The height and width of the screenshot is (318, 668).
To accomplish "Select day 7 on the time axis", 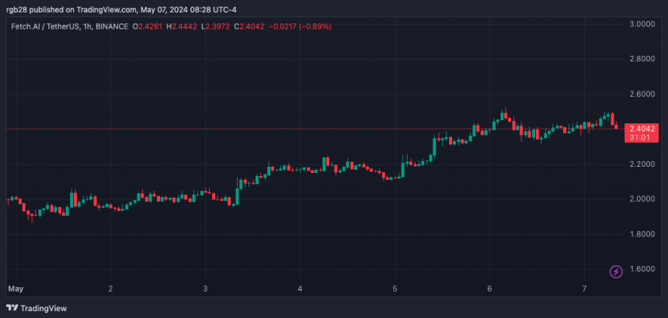I will pyautogui.click(x=583, y=289).
